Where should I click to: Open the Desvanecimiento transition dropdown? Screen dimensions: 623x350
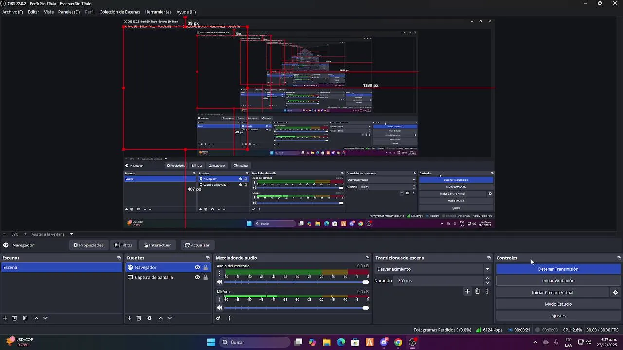(x=433, y=269)
